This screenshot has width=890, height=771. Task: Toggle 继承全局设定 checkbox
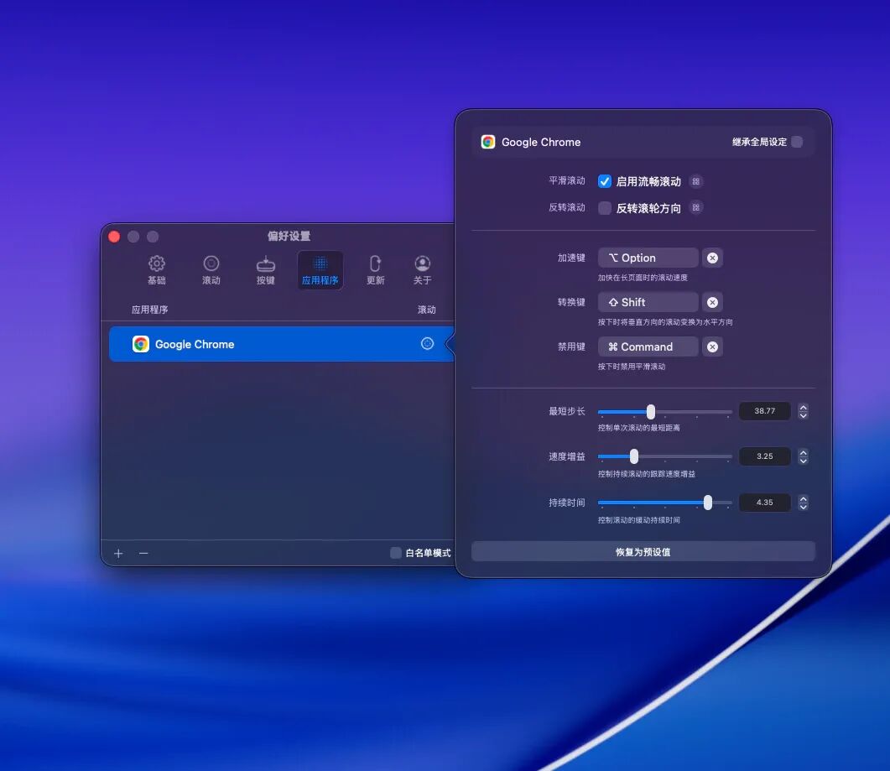coord(797,142)
